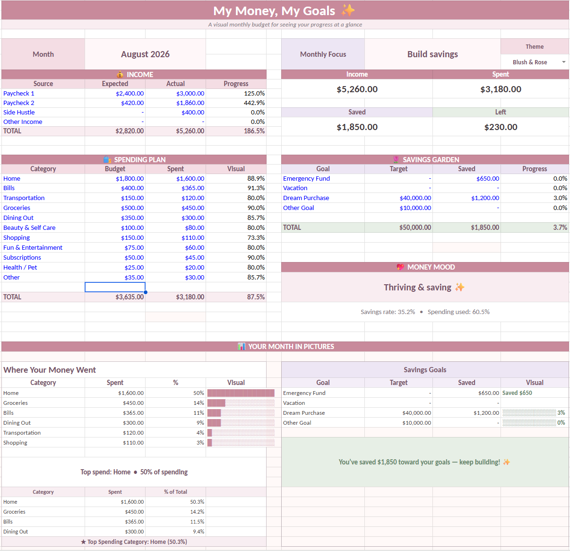570x551 pixels.
Task: Click Groceries 14.2% of total value
Action: point(175,512)
